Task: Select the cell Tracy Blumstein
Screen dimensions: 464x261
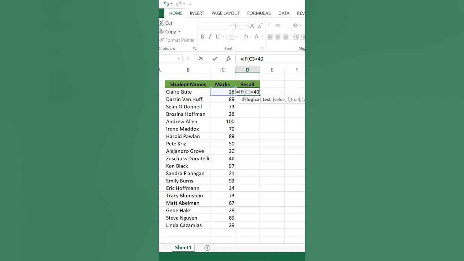Action: pyautogui.click(x=188, y=195)
